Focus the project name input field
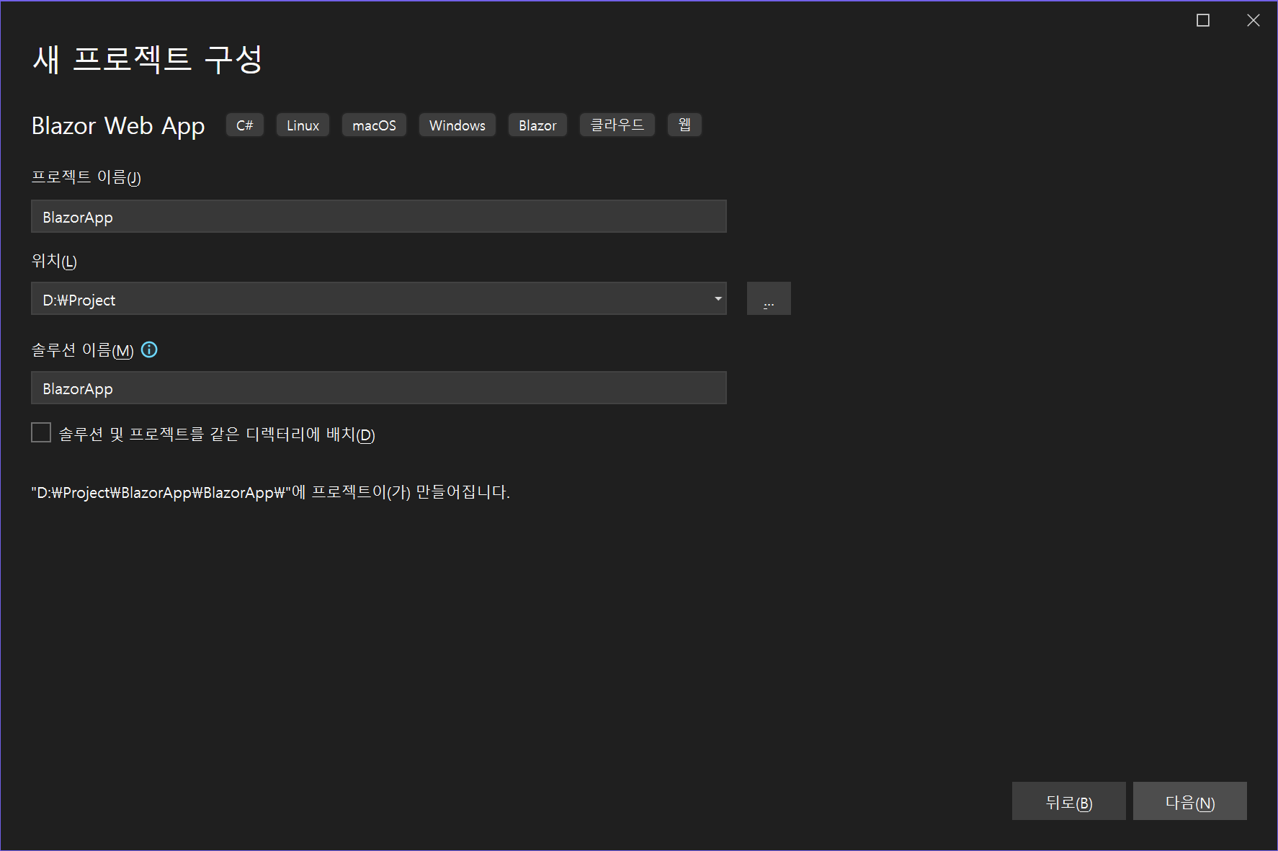The height and width of the screenshot is (851, 1278). (x=379, y=216)
